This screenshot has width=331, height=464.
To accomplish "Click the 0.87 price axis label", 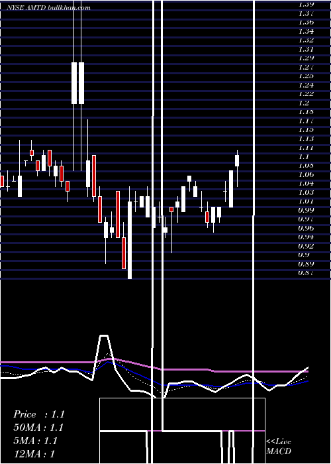I will (306, 273).
